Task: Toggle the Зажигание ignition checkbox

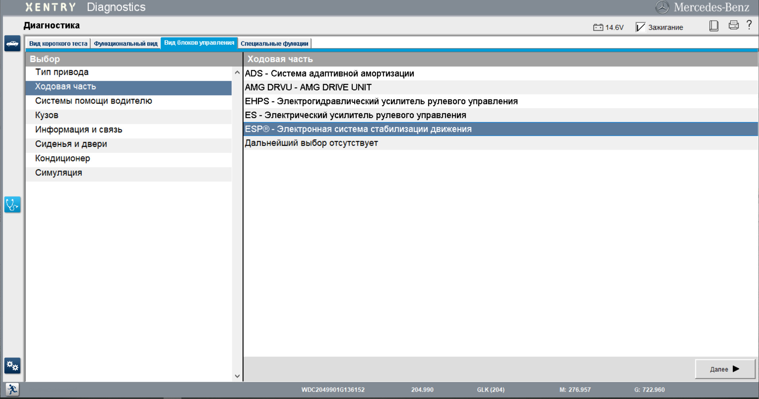Action: (x=640, y=27)
